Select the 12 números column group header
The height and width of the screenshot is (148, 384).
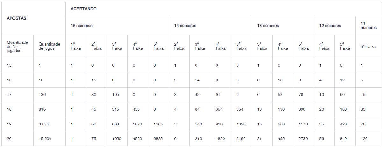(x=330, y=26)
